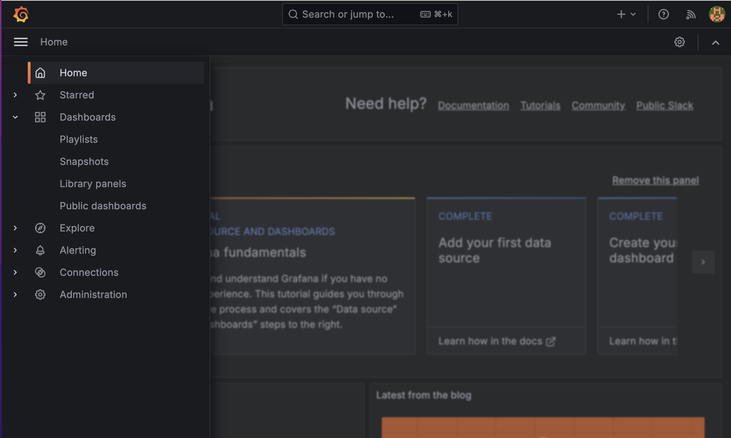Expand the Alerting section chevron
The image size is (731, 438).
pyautogui.click(x=15, y=250)
